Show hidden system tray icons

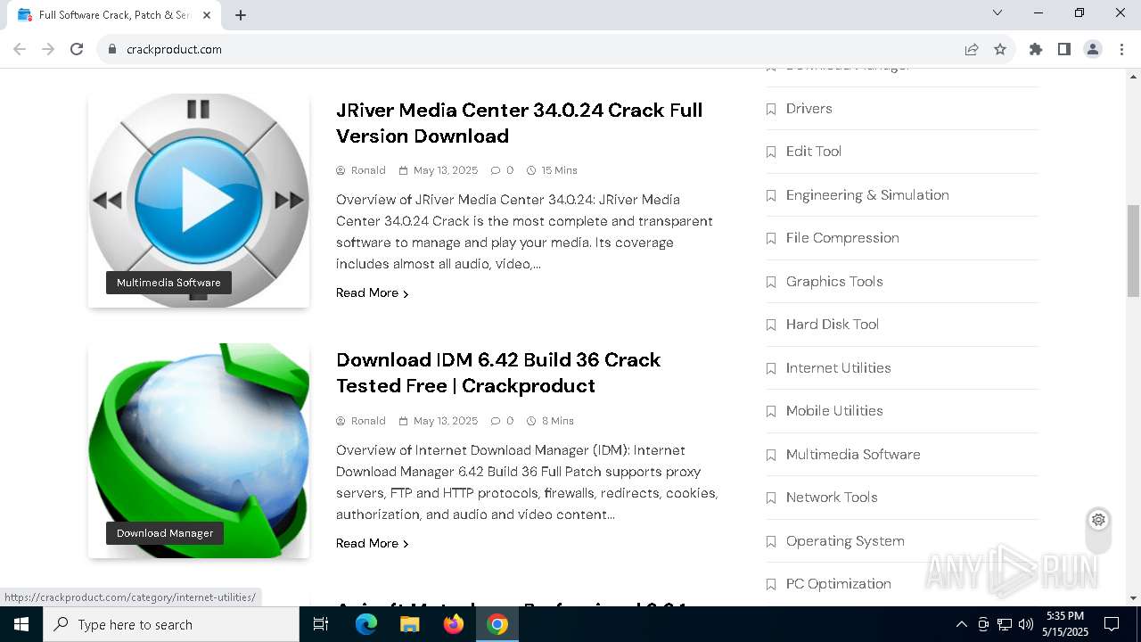pyautogui.click(x=961, y=624)
